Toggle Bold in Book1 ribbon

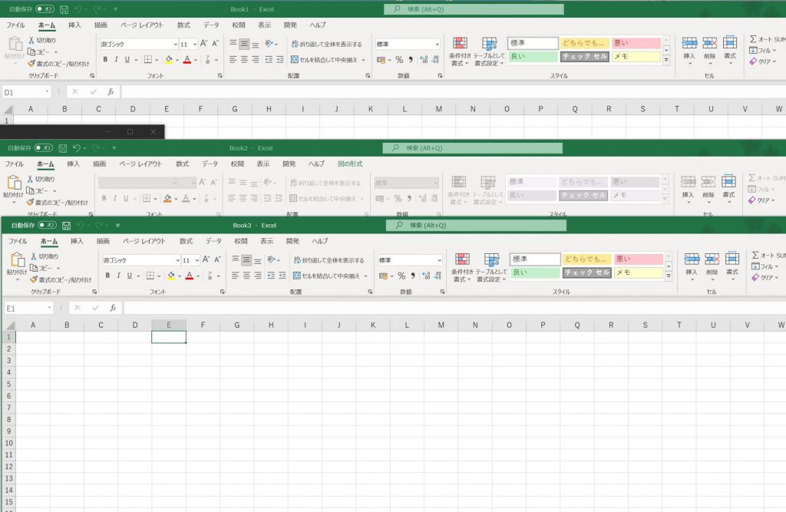click(x=105, y=59)
